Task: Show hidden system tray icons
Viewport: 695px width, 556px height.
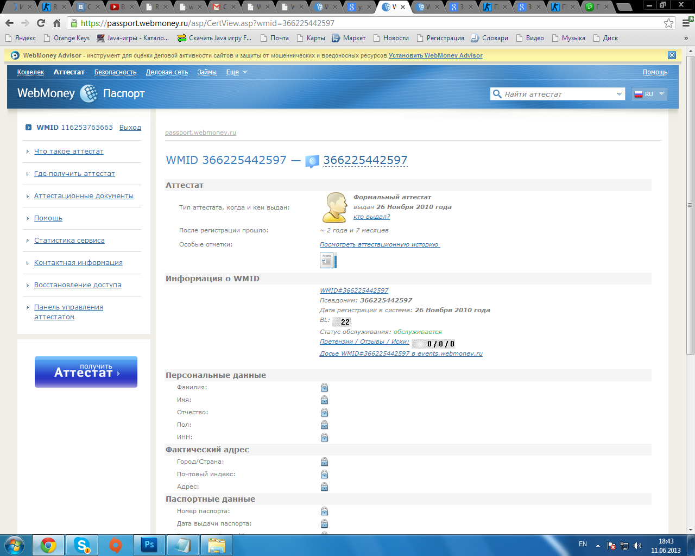Action: (x=598, y=545)
